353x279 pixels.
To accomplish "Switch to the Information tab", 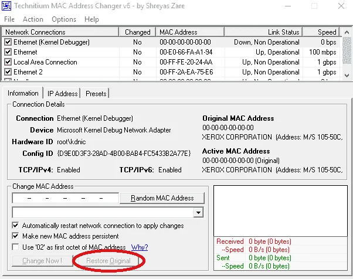I will click(x=23, y=93).
